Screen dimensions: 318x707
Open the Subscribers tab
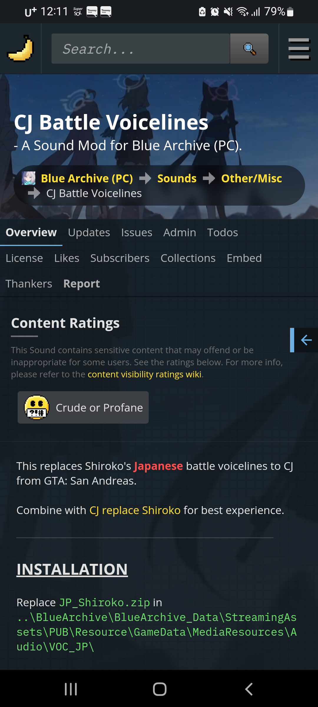(x=120, y=258)
